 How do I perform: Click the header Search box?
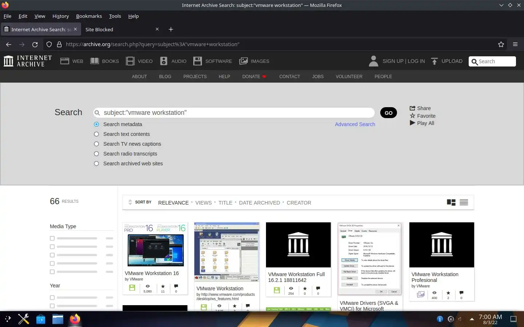pyautogui.click(x=492, y=61)
